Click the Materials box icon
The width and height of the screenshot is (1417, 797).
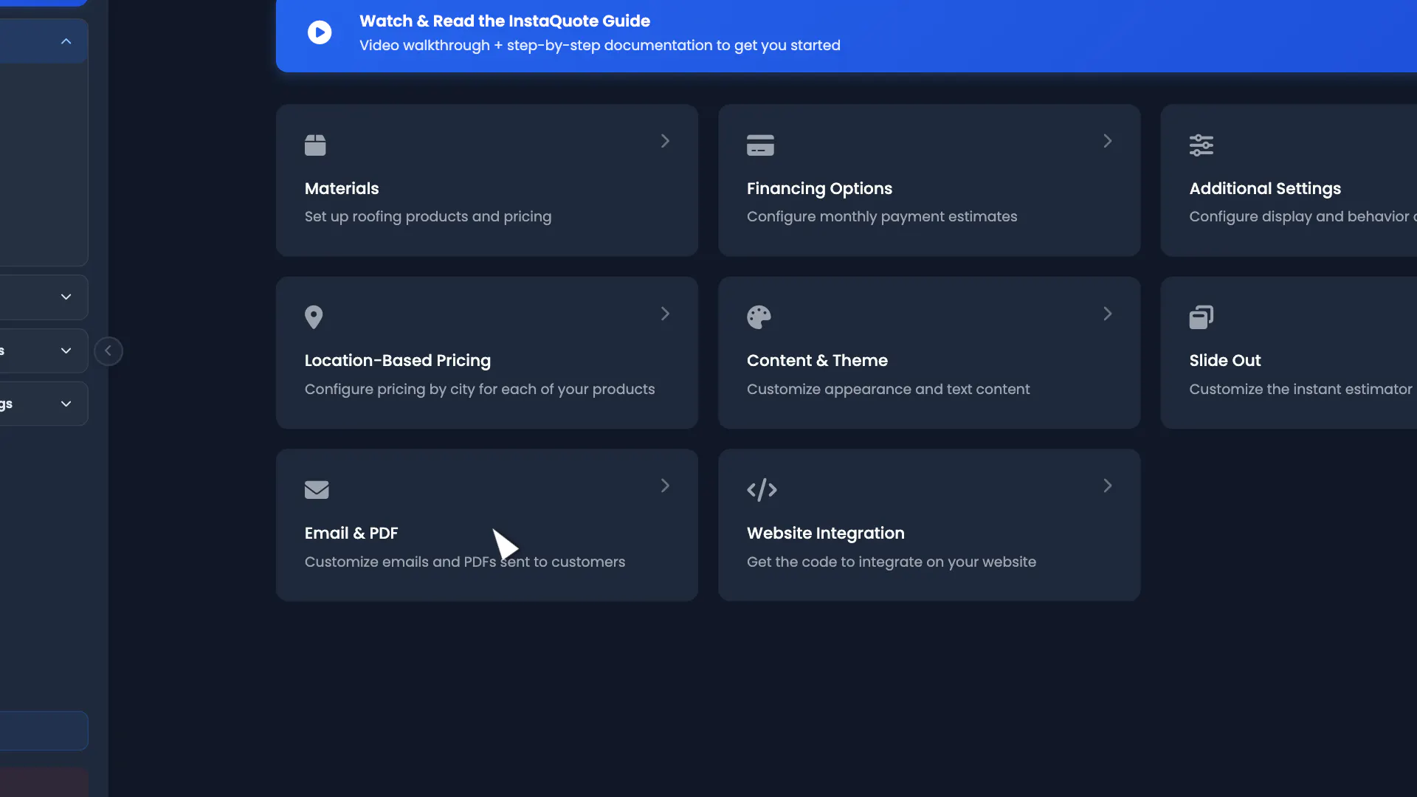click(315, 145)
